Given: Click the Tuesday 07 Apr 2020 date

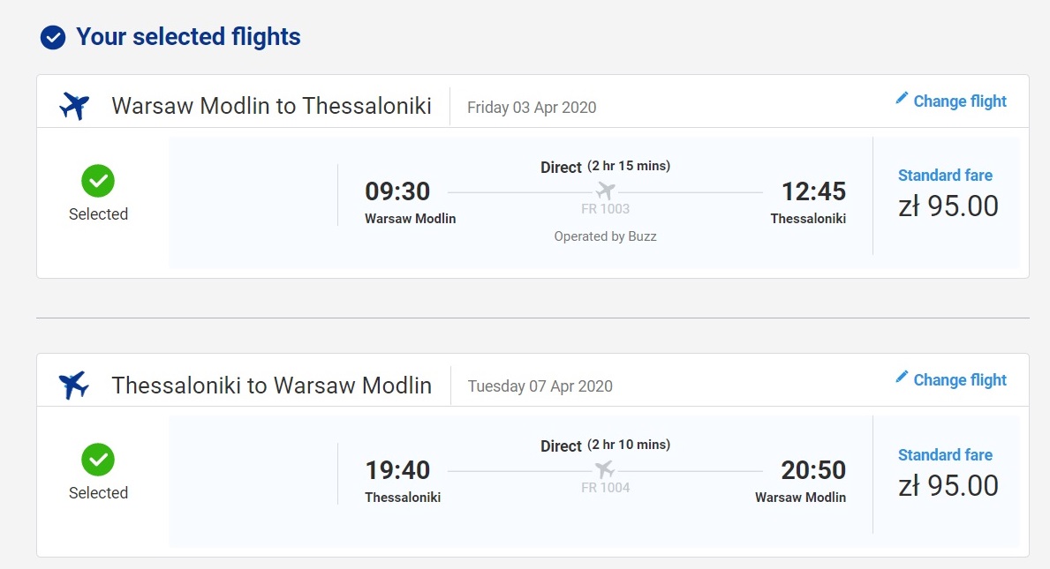Looking at the screenshot, I should click(x=540, y=386).
